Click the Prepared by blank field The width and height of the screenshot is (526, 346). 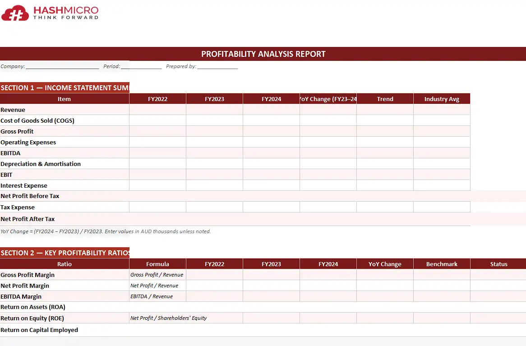[217, 66]
